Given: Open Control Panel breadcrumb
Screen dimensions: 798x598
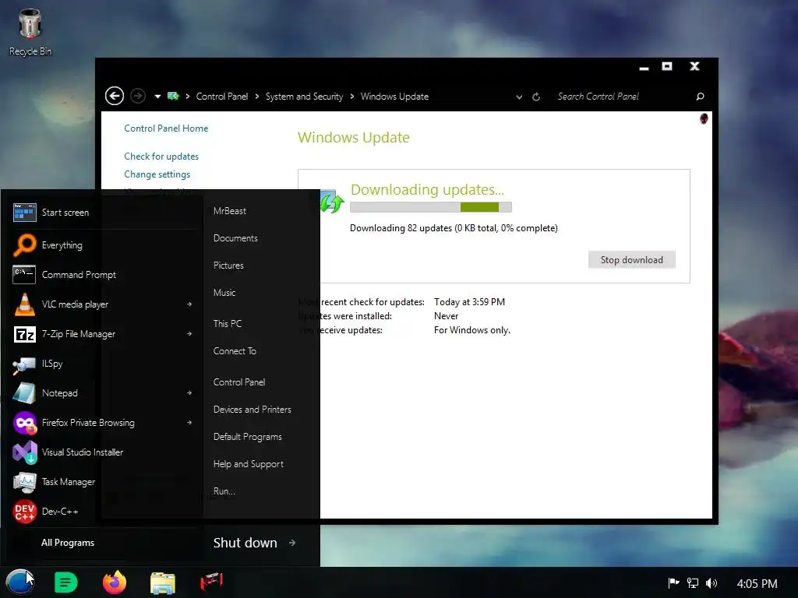Looking at the screenshot, I should [x=222, y=97].
